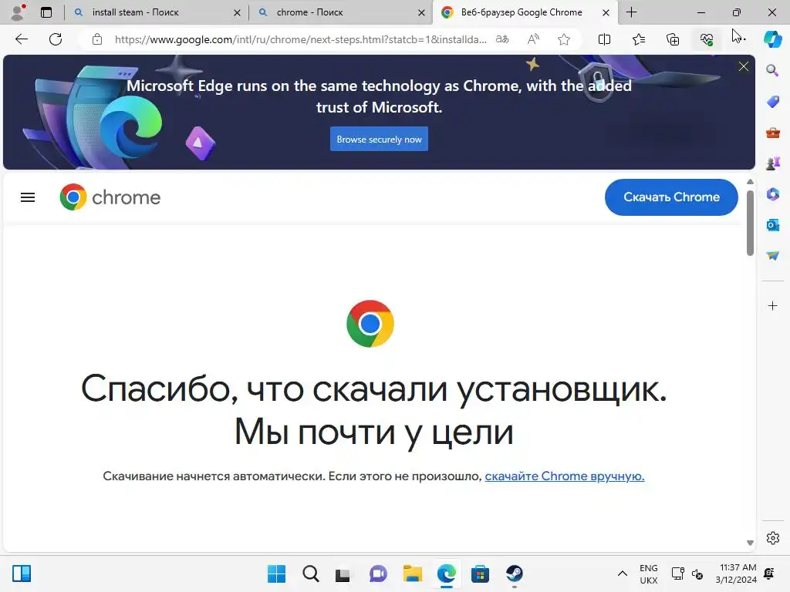Open sidebar Games chess icon

coord(772,163)
